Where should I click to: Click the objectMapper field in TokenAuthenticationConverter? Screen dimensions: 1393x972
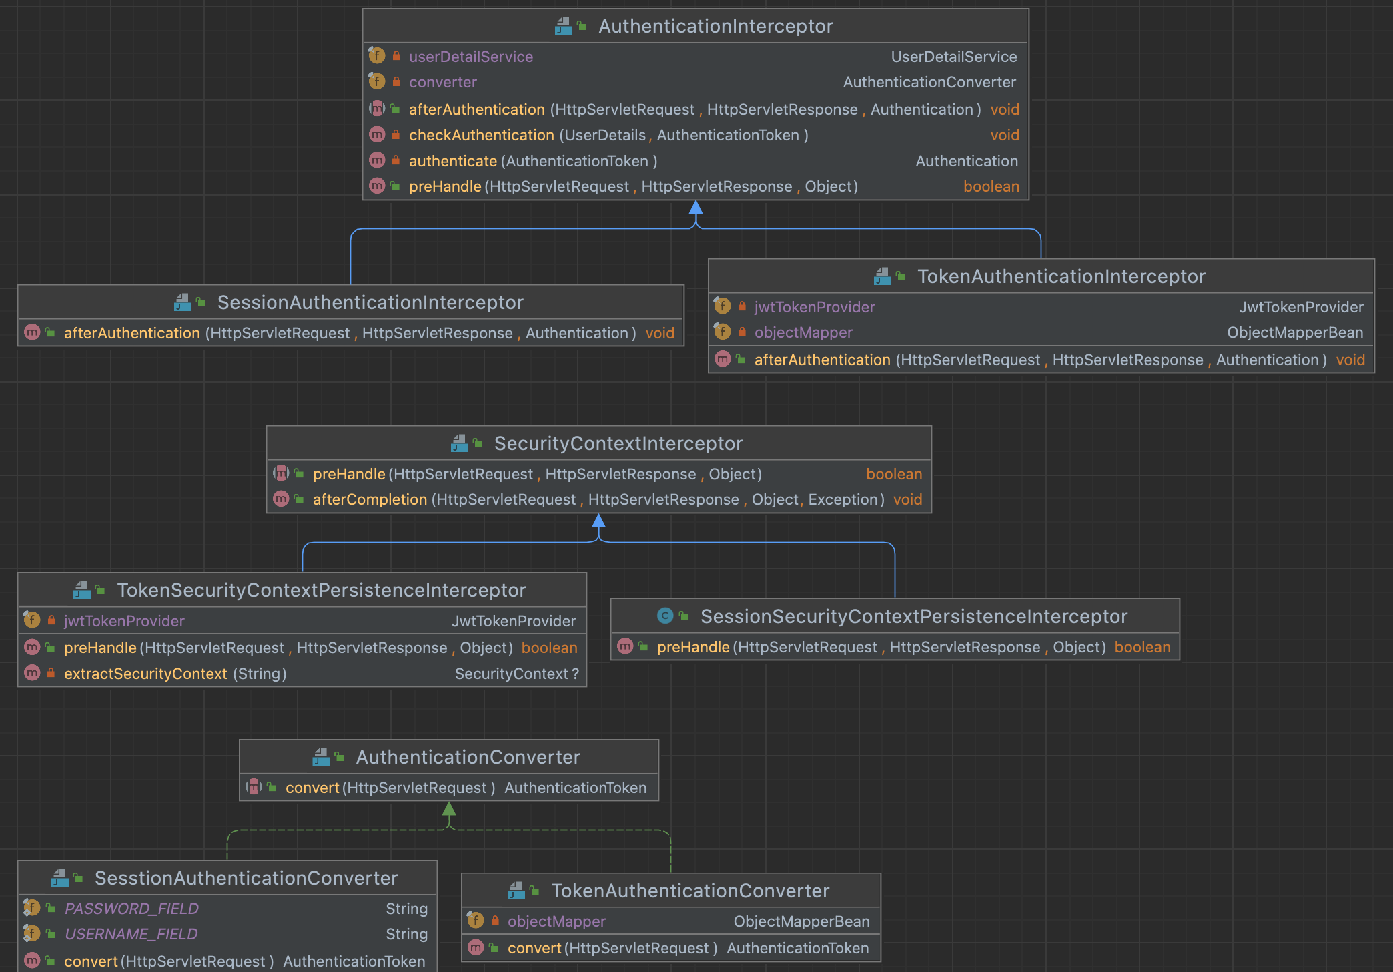pyautogui.click(x=556, y=921)
